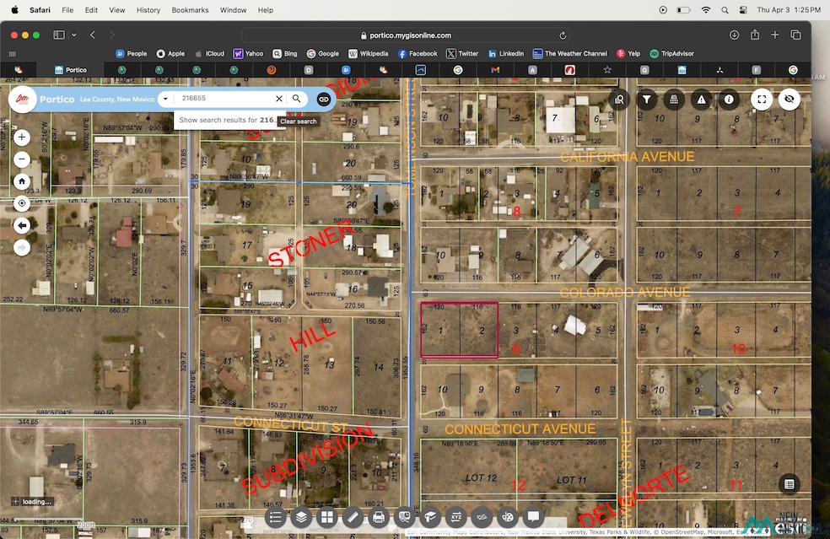Submit search with magnifier icon

tap(296, 99)
